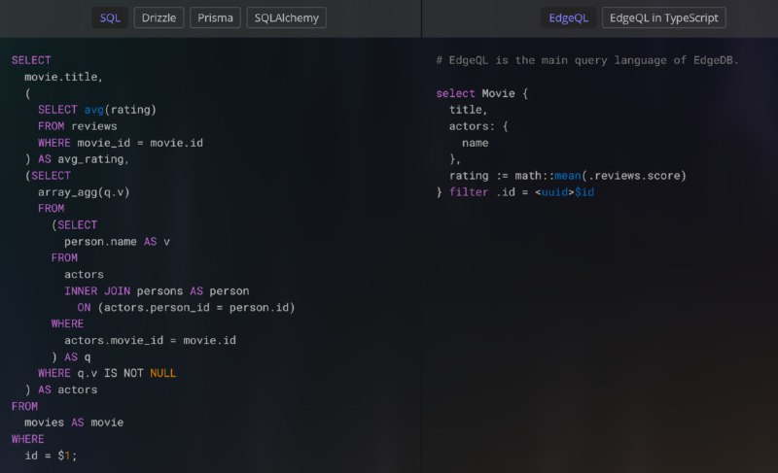Image resolution: width=778 pixels, height=473 pixels.
Task: Open the Prisma code example tab
Action: click(x=215, y=17)
